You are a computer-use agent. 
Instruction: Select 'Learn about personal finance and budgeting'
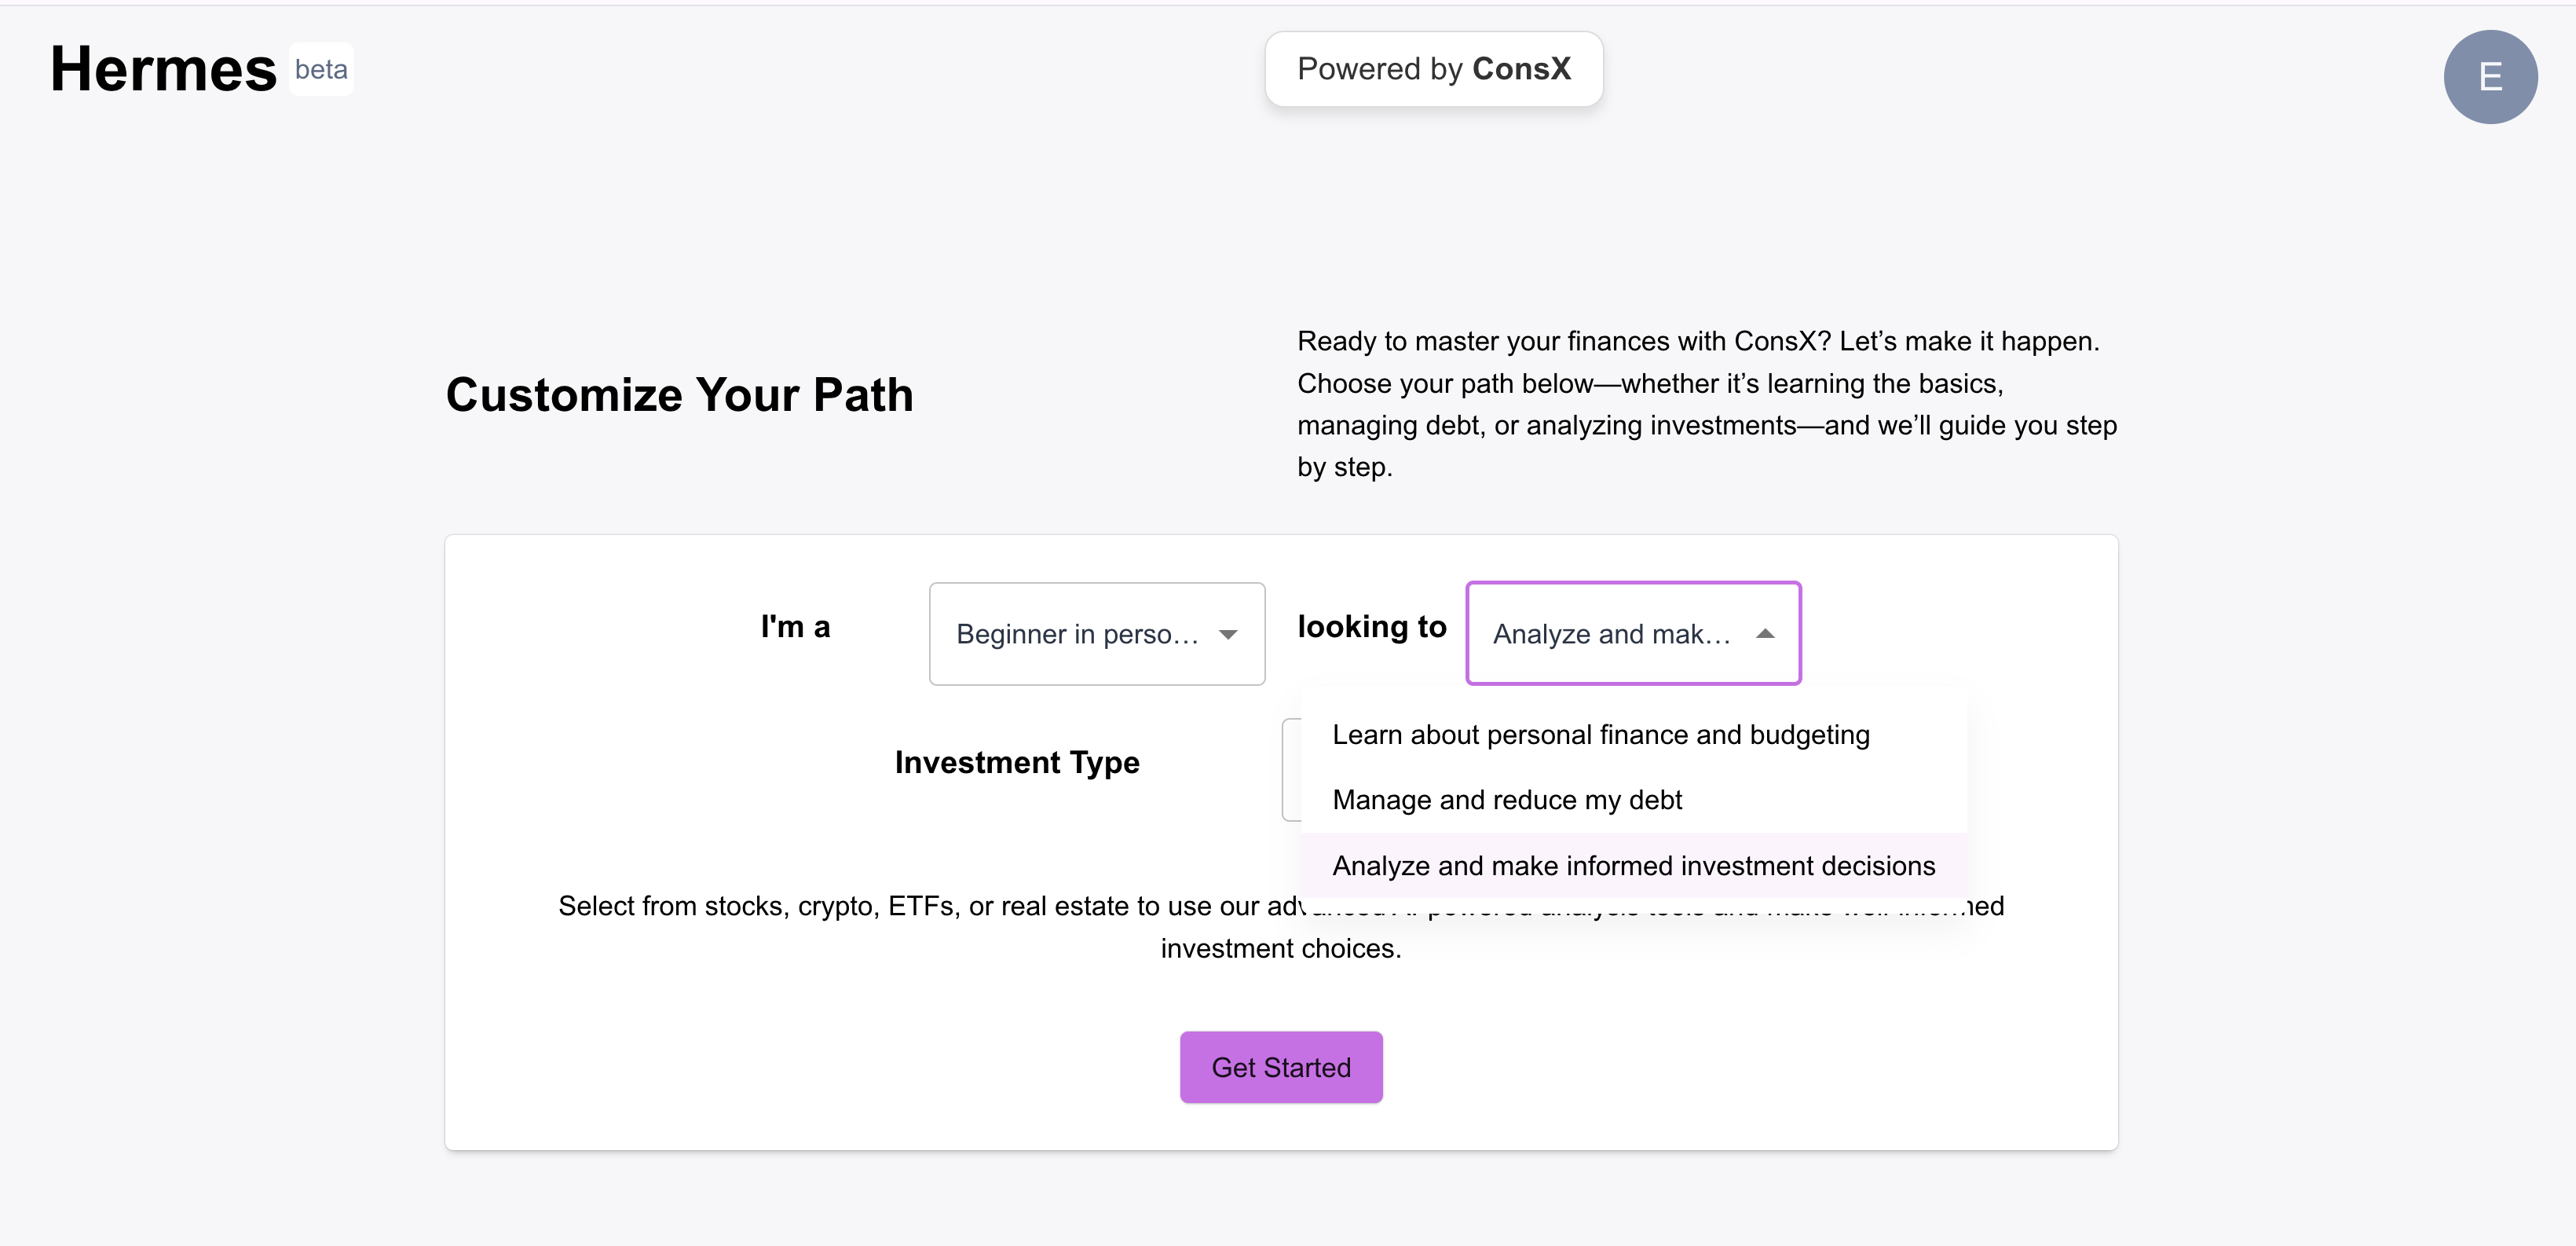[1600, 735]
